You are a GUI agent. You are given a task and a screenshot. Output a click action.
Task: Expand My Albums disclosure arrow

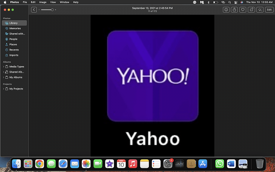[x=3, y=77]
